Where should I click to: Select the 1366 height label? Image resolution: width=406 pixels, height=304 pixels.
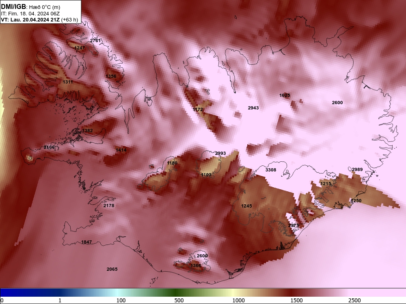[x=196, y=265]
